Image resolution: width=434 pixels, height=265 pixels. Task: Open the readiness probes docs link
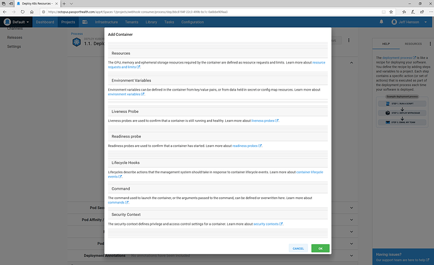point(247,146)
